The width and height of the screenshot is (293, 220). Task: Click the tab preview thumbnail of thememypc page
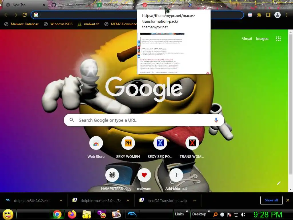pos(174,53)
